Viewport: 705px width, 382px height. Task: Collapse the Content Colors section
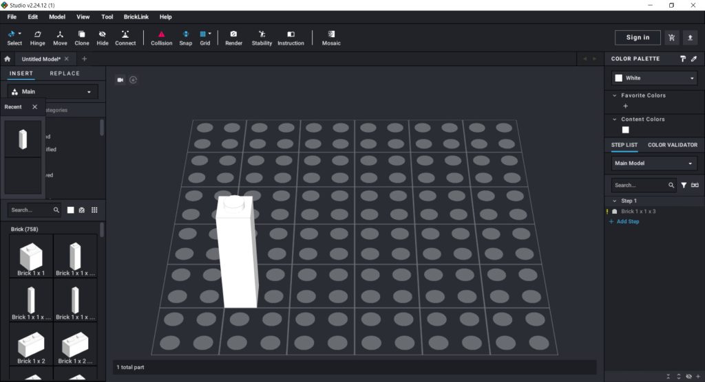pos(615,120)
